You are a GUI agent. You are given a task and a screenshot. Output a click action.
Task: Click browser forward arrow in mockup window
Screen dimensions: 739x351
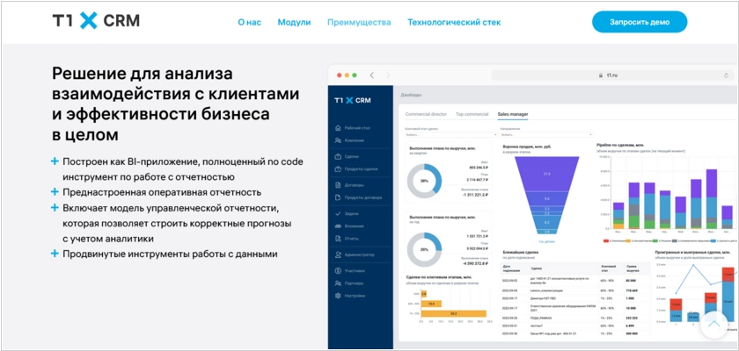pos(388,75)
